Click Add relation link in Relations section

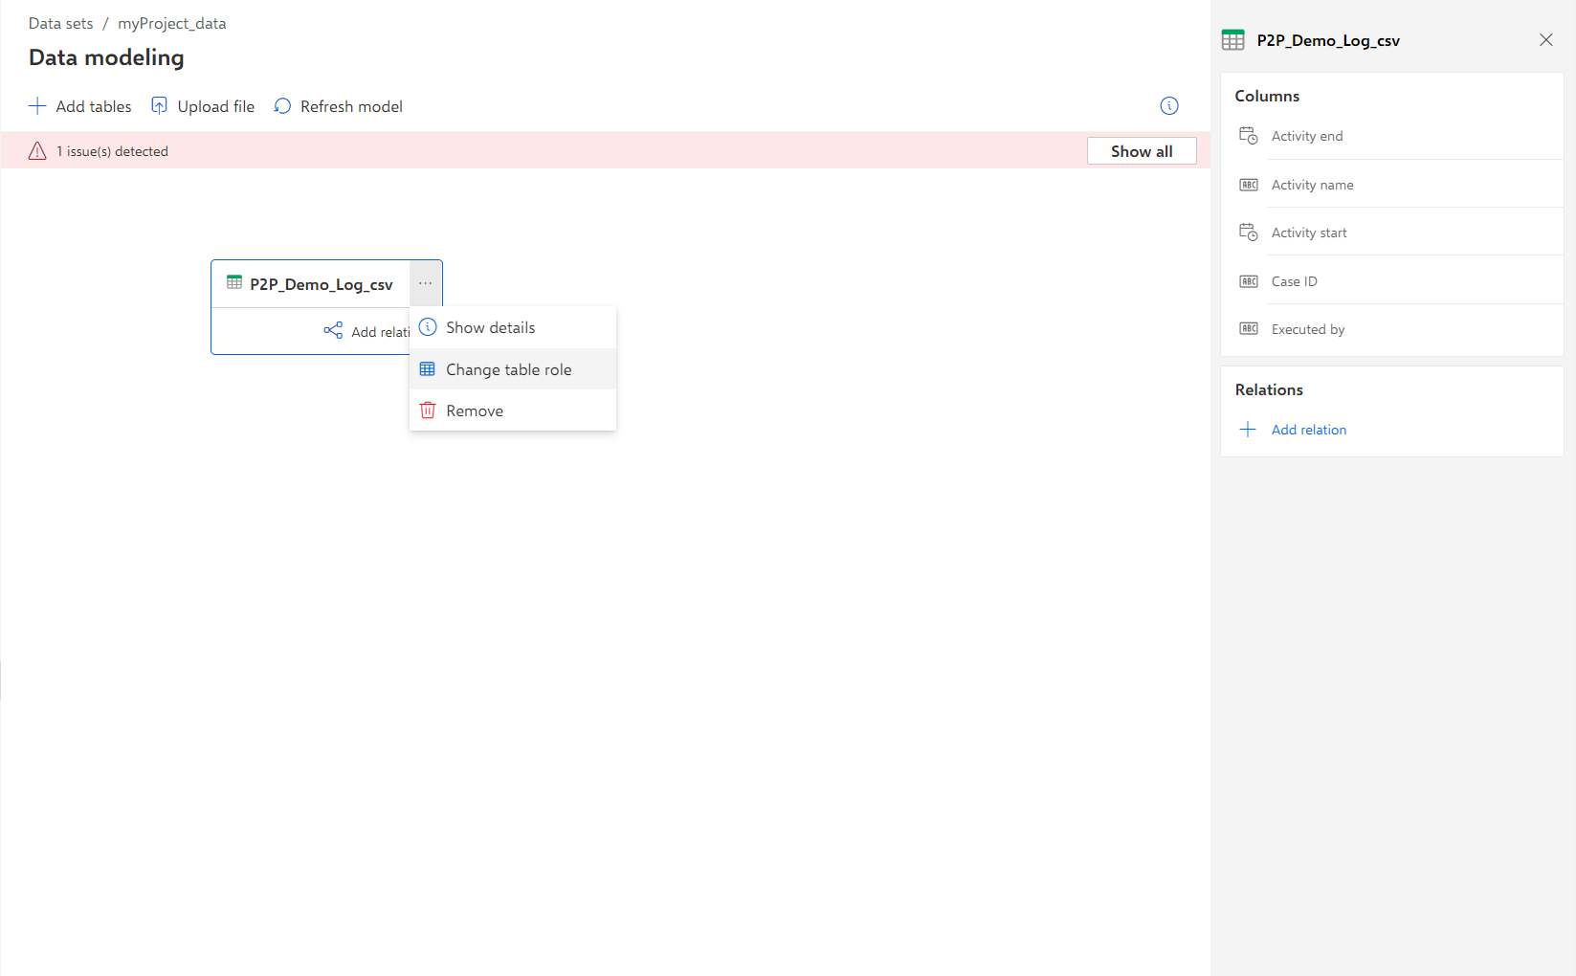pos(1309,430)
